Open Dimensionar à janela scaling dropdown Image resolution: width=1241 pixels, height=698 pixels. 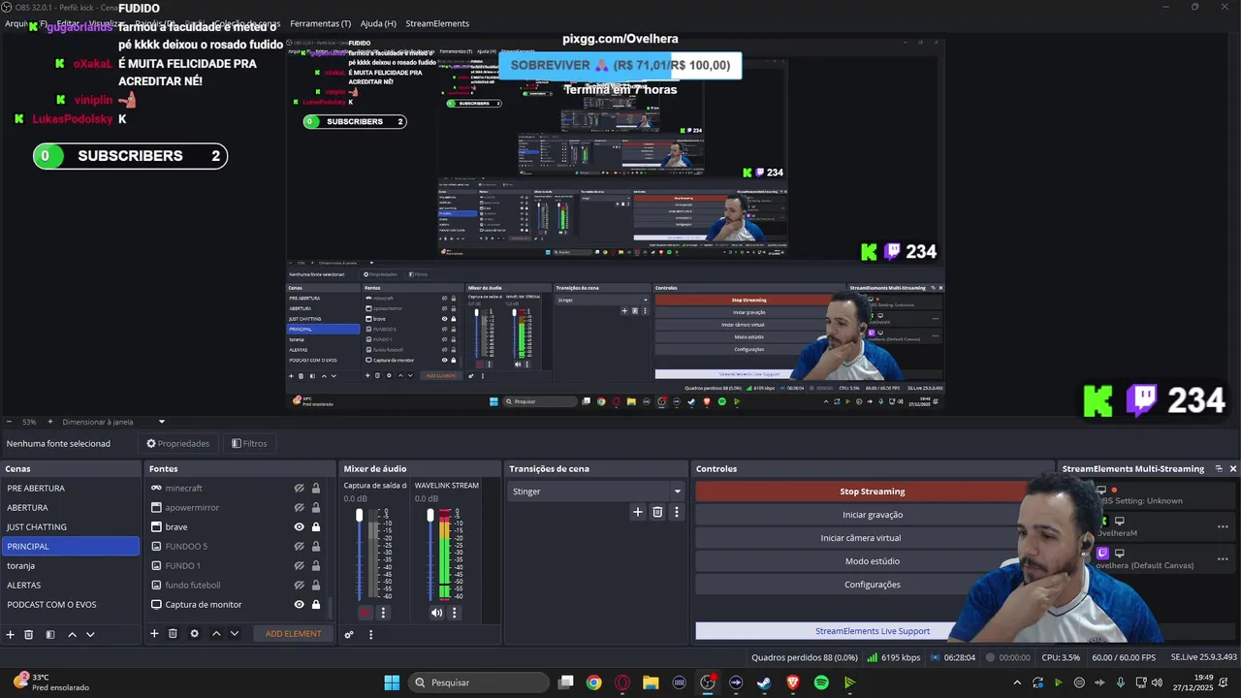[113, 422]
